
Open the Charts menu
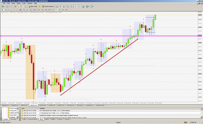tap(19, 3)
